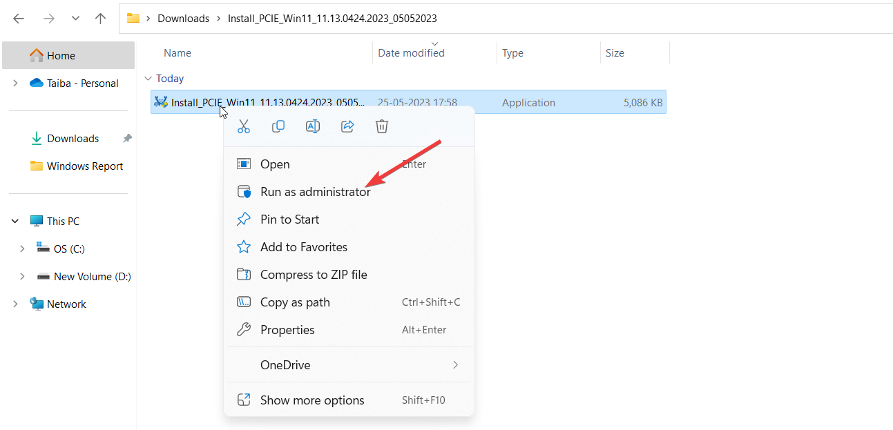Click the This PC monitor icon
Image resolution: width=893 pixels, height=430 pixels.
(37, 221)
